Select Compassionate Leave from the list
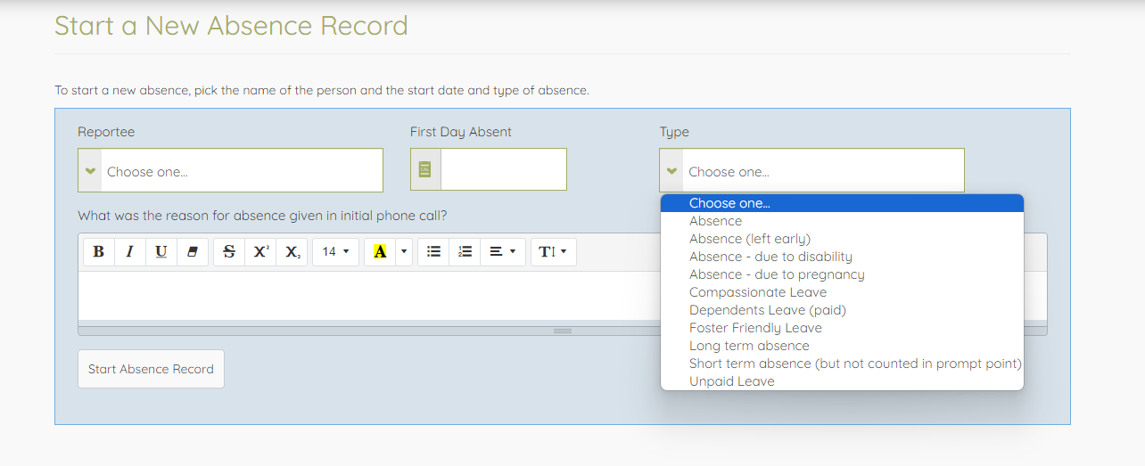Screen dimensions: 1145x466 pyautogui.click(x=757, y=292)
